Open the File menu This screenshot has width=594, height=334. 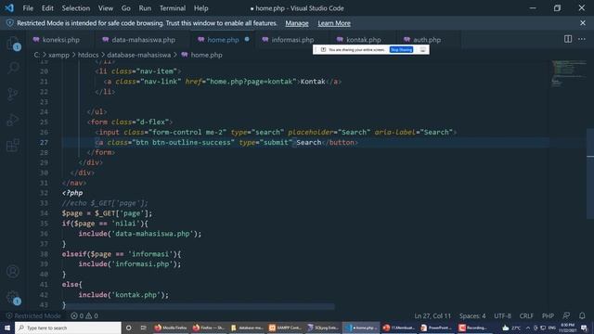[28, 8]
